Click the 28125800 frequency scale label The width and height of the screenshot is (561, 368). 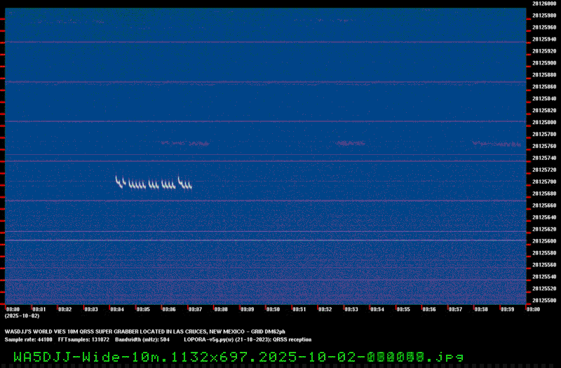[544, 122]
